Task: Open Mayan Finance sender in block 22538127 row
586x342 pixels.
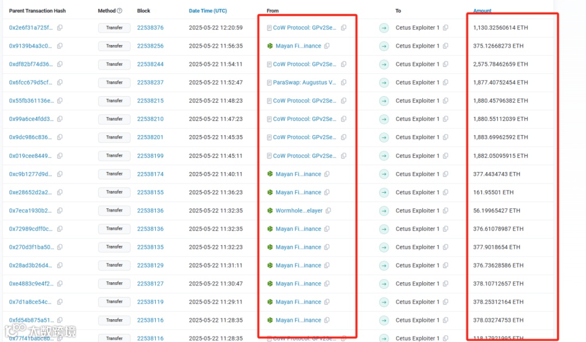Action: pyautogui.click(x=298, y=284)
